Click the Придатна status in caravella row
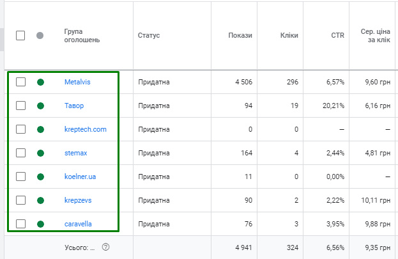The image size is (398, 259). click(154, 224)
